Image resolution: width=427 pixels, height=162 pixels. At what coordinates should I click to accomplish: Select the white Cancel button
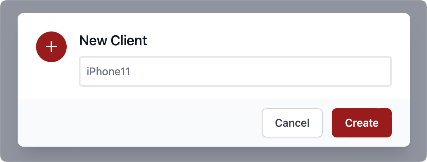point(292,123)
